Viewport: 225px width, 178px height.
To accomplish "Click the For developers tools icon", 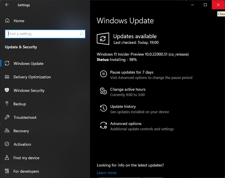I will click(7, 171).
